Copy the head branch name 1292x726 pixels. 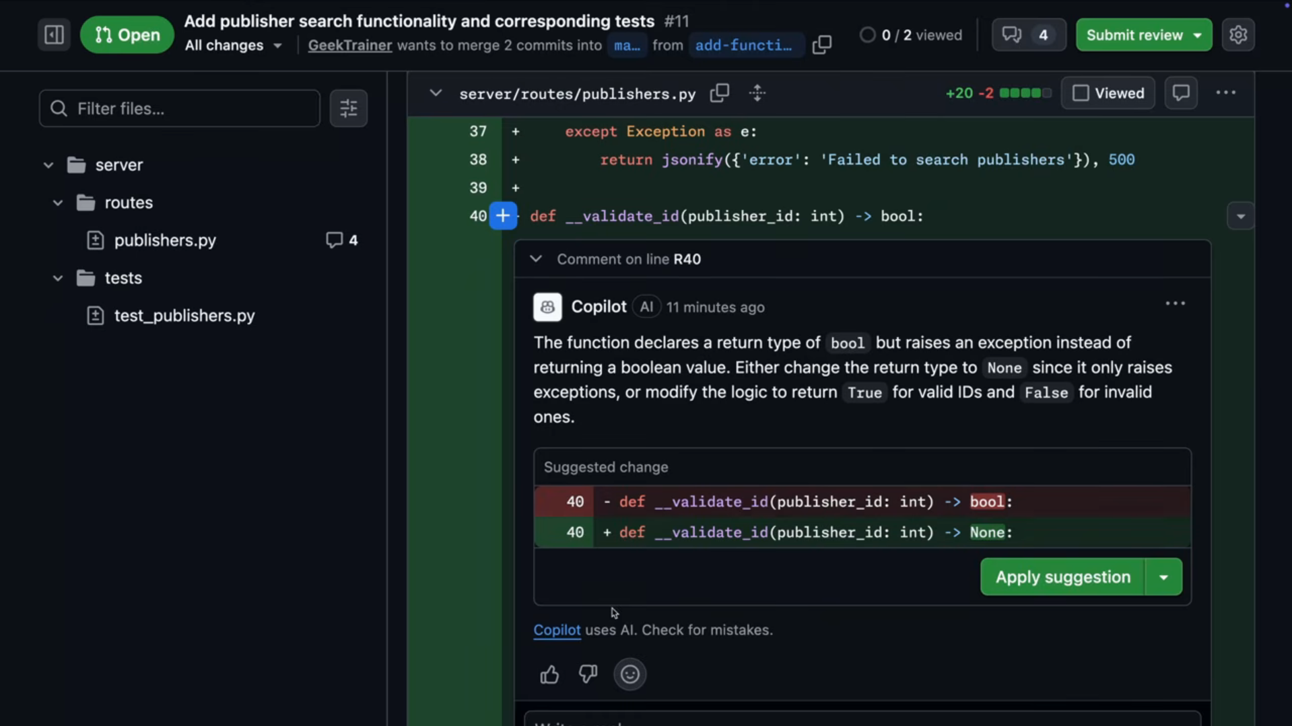[x=821, y=45]
